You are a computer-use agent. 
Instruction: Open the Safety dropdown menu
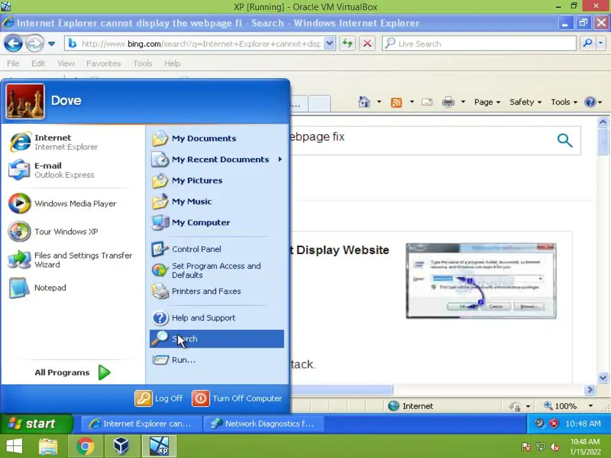525,102
